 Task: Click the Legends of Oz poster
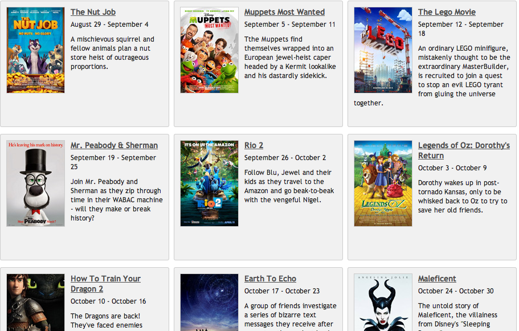[383, 183]
